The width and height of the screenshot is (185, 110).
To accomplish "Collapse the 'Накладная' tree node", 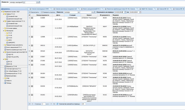I will pyautogui.click(x=4, y=31).
